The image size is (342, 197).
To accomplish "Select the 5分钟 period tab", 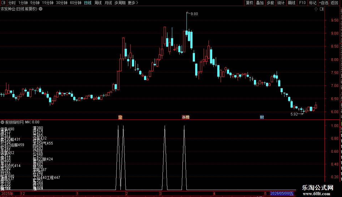I will point(35,3).
